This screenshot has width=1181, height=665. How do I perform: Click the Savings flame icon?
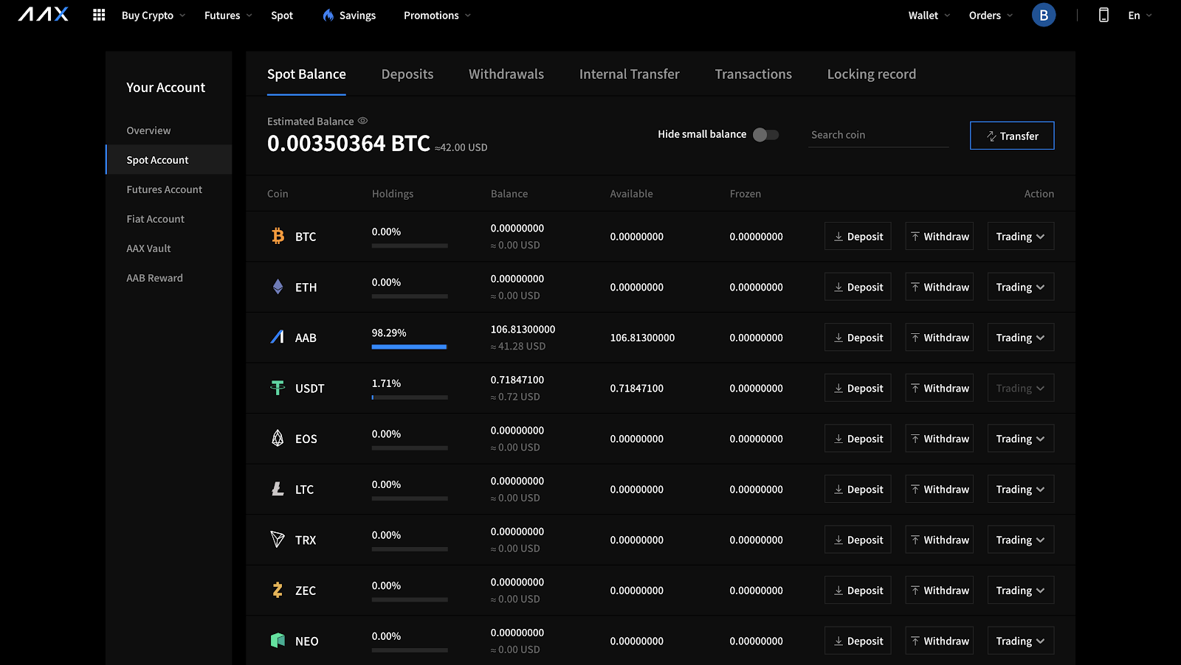[x=328, y=15]
